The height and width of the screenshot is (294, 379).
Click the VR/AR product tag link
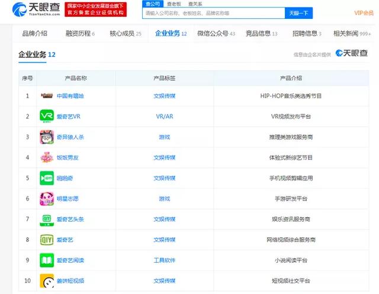point(165,117)
